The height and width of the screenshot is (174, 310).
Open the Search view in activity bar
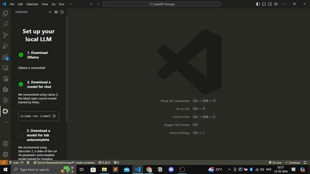[5, 24]
